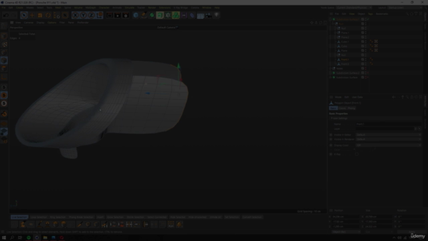Enable the X-Ray checkbox
Screen dimensions: 428x241
coord(356,154)
